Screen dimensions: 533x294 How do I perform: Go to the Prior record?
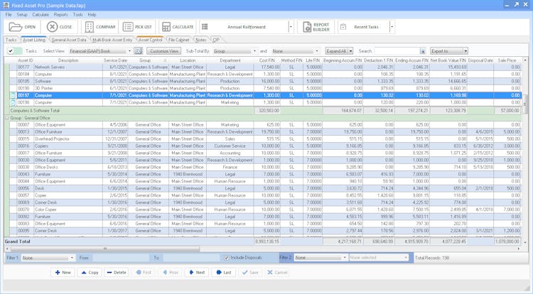[170, 272]
